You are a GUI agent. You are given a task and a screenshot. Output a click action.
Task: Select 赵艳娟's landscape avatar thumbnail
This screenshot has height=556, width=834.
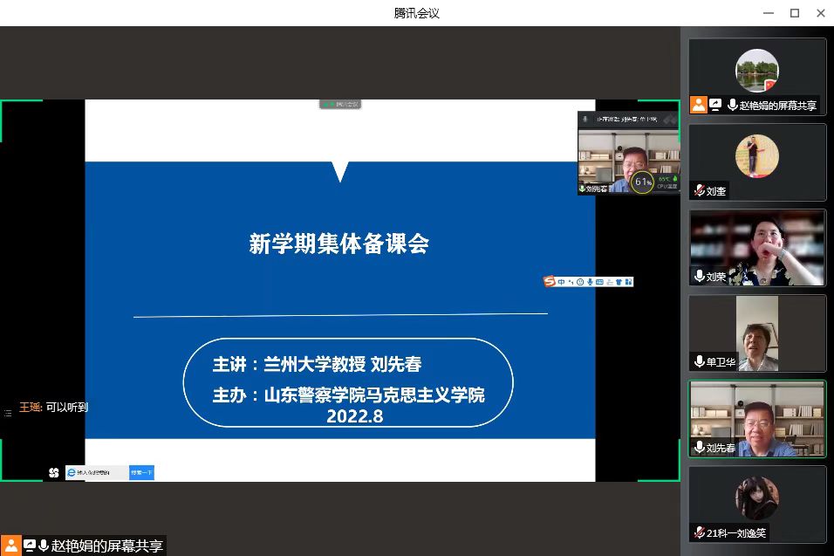click(756, 71)
